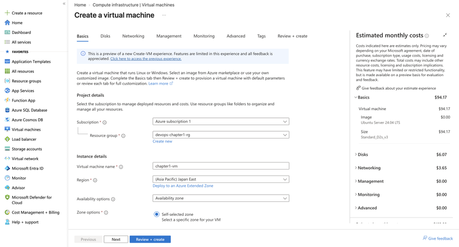Screen dimensions: 459x247
Task: Open the Home icon in sidebar
Action: tap(7, 23)
